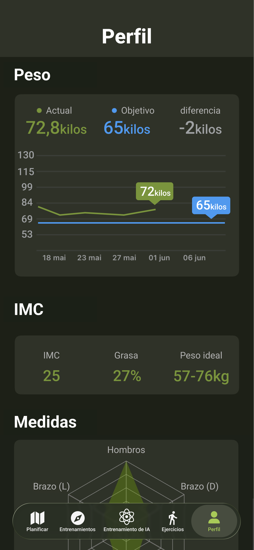
Task: Tap the Brazo (D) radar label
Action: pos(199,486)
